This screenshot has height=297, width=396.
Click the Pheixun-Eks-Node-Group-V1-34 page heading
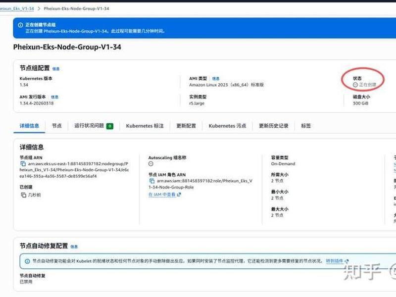pos(67,47)
